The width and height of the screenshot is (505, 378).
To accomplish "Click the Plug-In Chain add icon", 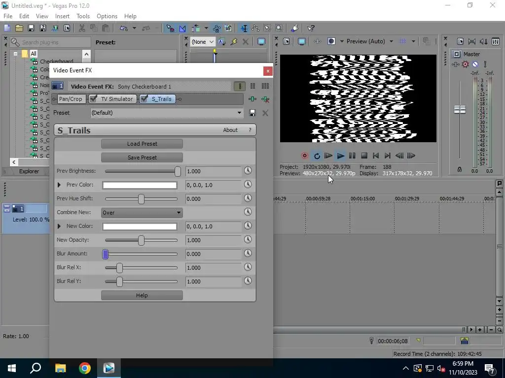I will (x=252, y=99).
